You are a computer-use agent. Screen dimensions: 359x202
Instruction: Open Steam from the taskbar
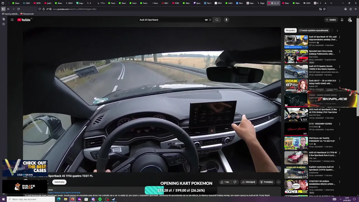pyautogui.click(x=114, y=199)
